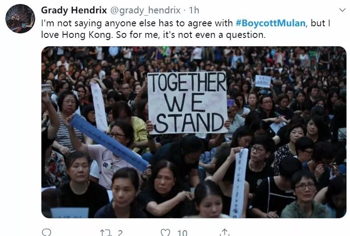Expand the tweet options chevron menu
Image resolution: width=350 pixels, height=236 pixels.
tap(342, 10)
